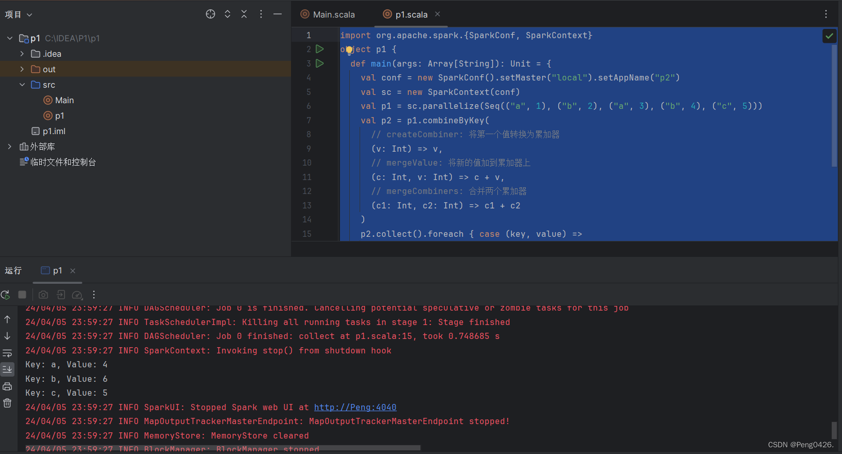The image size is (842, 454).
Task: Collapse the src folder
Action: click(22, 85)
